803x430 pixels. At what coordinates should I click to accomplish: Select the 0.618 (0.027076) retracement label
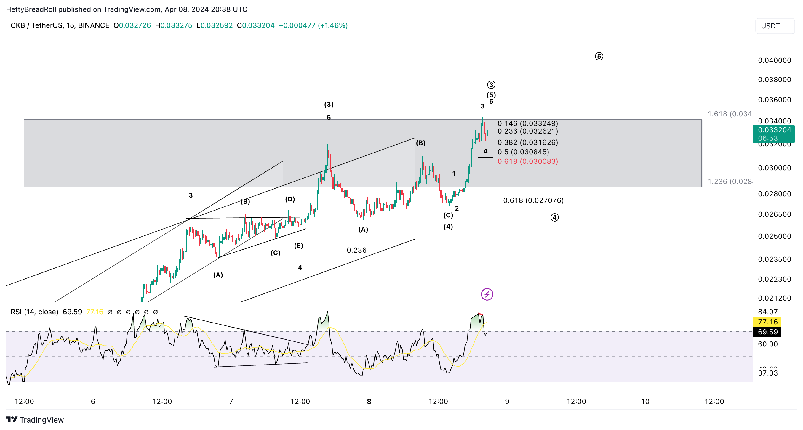pyautogui.click(x=533, y=200)
